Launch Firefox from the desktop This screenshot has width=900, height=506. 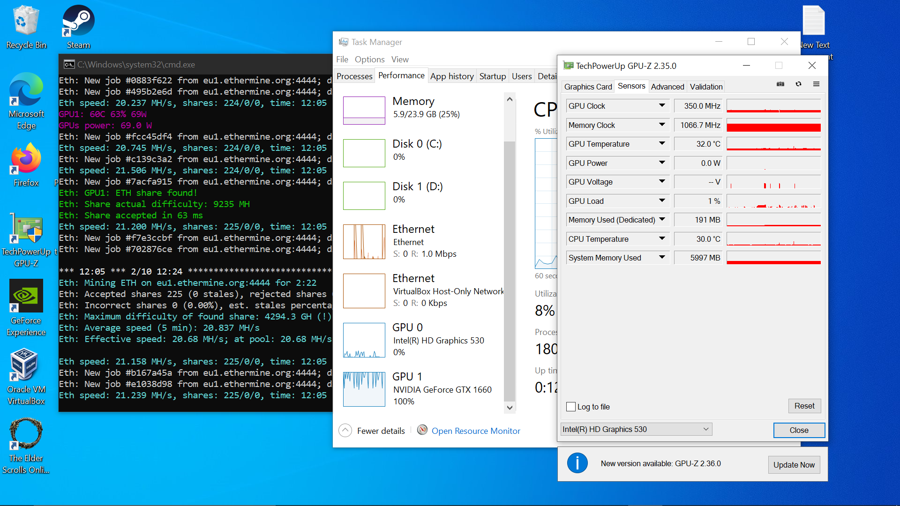26,165
